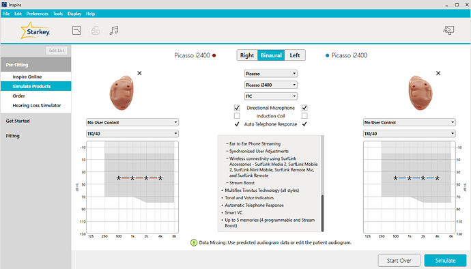Open the Picasso i2400 model dropdown
This screenshot has height=269, width=471.
click(x=270, y=85)
